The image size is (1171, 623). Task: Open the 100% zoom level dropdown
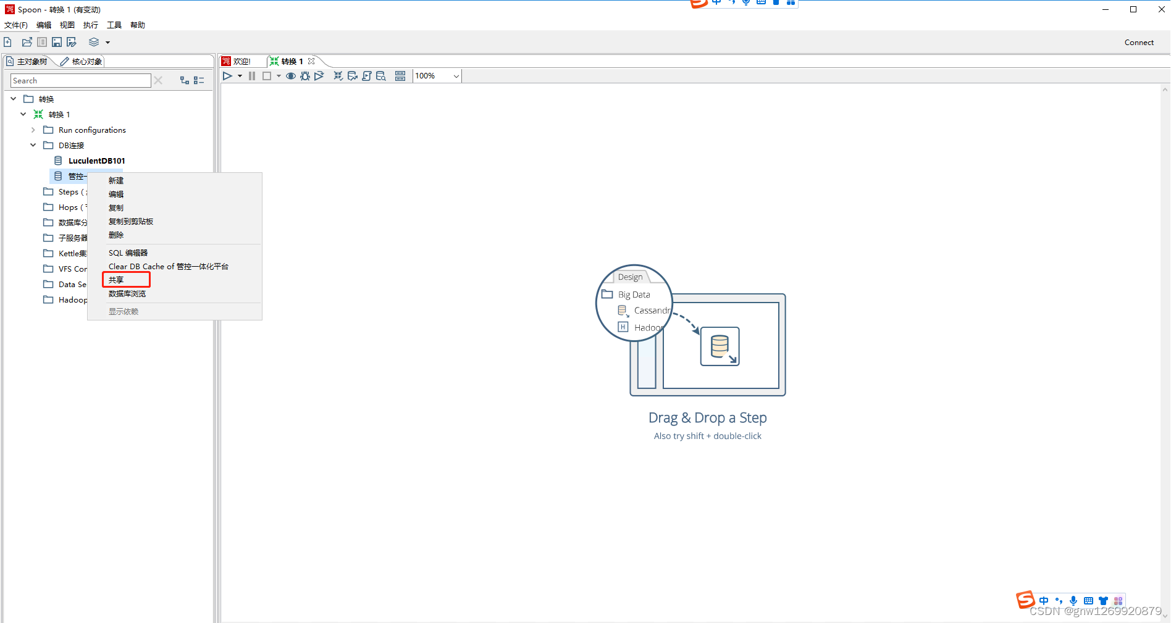coord(455,75)
